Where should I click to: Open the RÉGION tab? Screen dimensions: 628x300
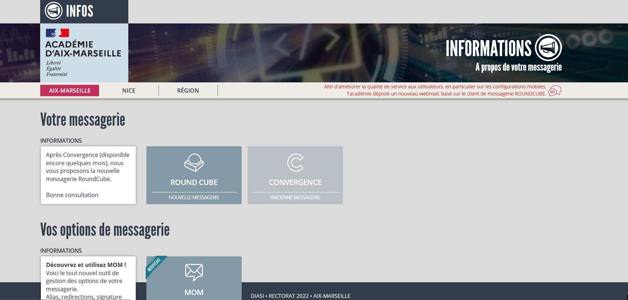tap(188, 91)
